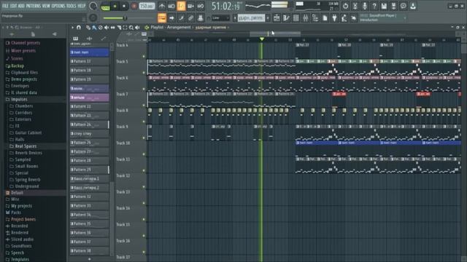Click the question mark help icon
Viewport: 467px width, 262px height.
coord(374,6)
